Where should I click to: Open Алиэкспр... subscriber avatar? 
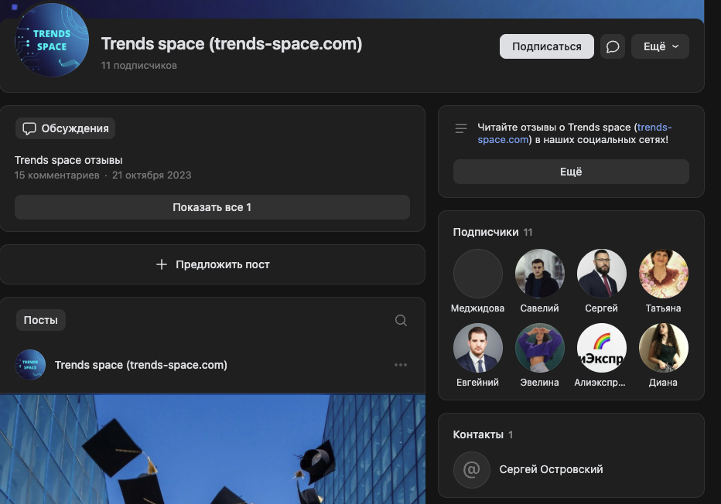(x=601, y=348)
